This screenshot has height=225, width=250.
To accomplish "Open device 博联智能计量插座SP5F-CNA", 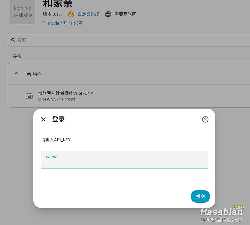I will tap(129, 96).
